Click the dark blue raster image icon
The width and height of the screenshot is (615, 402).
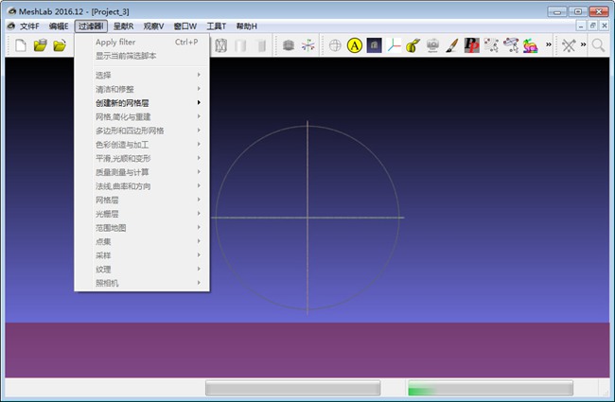[374, 45]
